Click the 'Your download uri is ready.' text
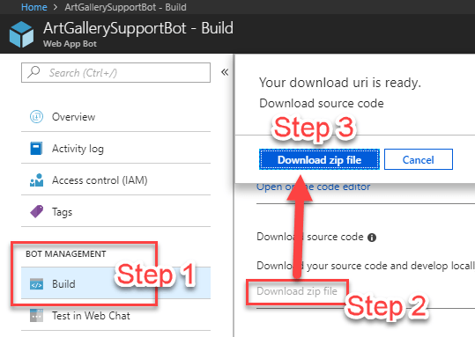475x337 pixels. pos(340,83)
